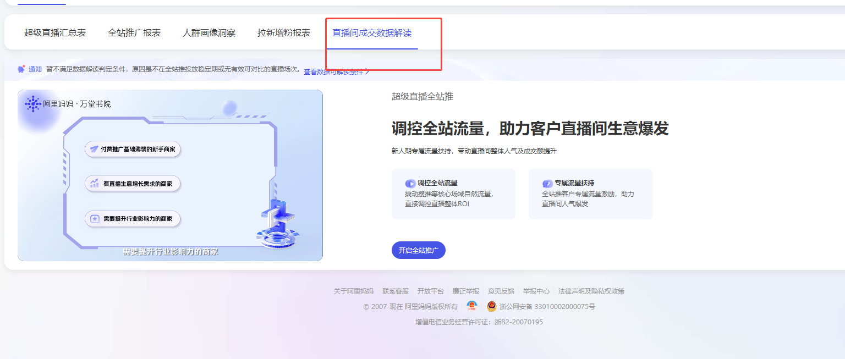Select the 人群画像洞察 tab
The width and height of the screenshot is (845, 359).
209,33
